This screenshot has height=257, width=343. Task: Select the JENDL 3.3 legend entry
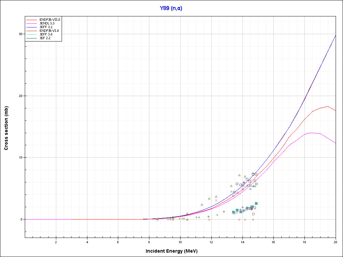[47, 23]
